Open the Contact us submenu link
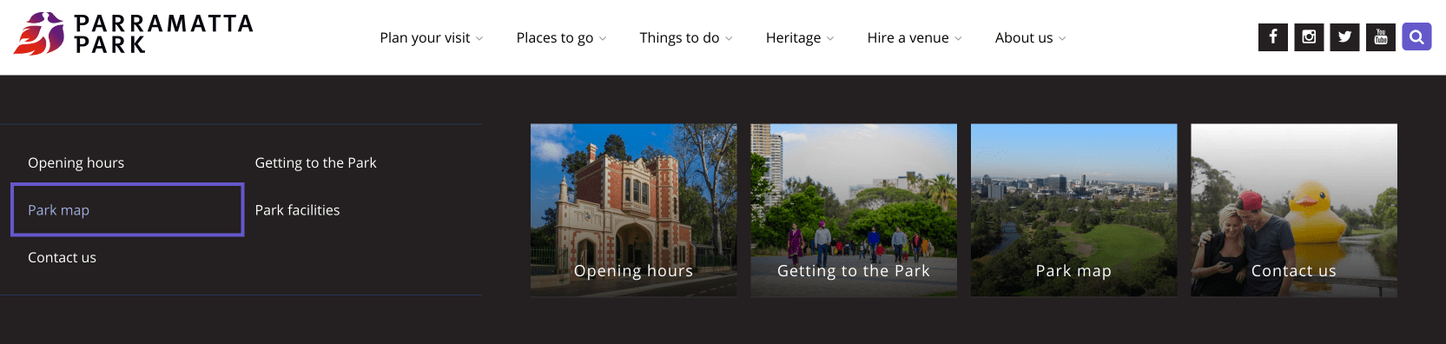This screenshot has height=344, width=1446. click(62, 257)
